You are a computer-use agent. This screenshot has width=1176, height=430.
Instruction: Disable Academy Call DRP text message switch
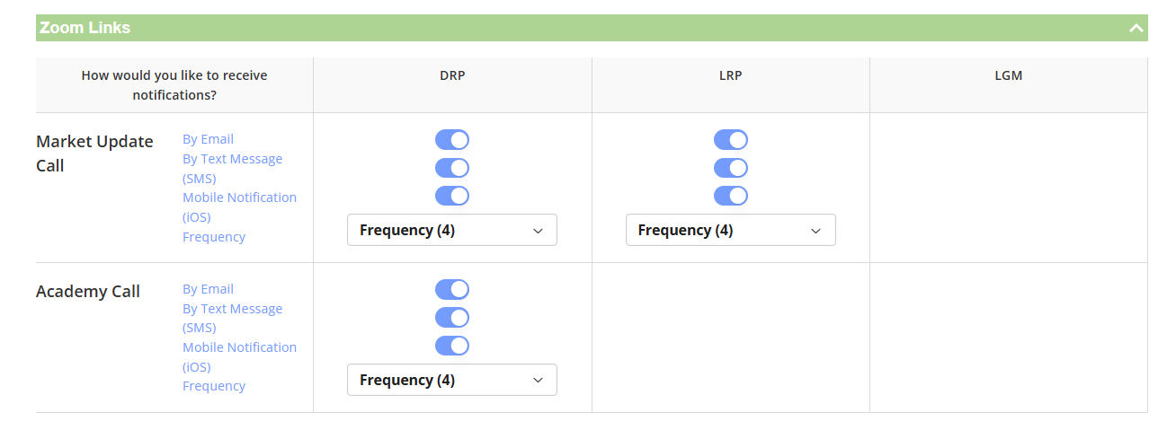click(x=452, y=318)
